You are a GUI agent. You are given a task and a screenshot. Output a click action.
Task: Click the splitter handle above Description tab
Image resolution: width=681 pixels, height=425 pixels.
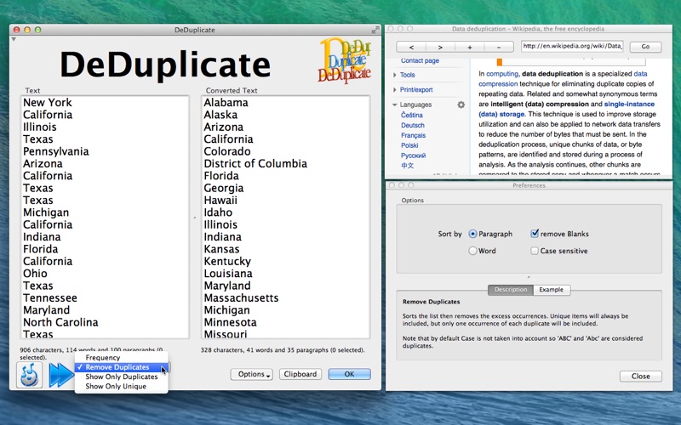click(x=529, y=277)
